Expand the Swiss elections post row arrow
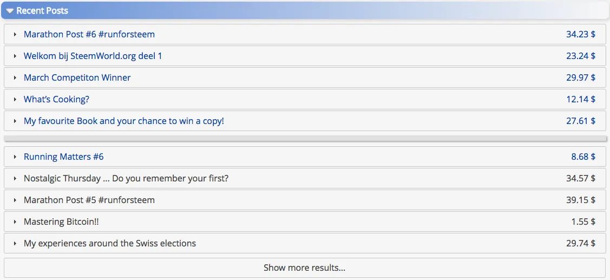Screen dimensions: 610x280 coord(15,244)
